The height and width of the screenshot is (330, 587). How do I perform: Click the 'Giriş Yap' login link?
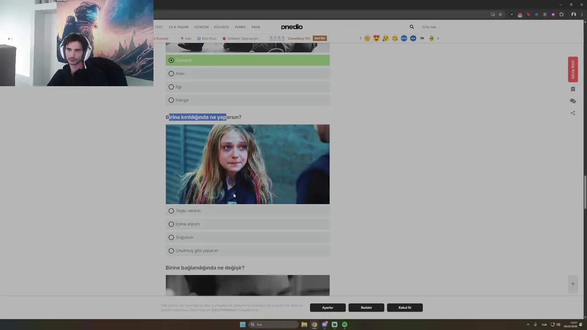point(429,27)
